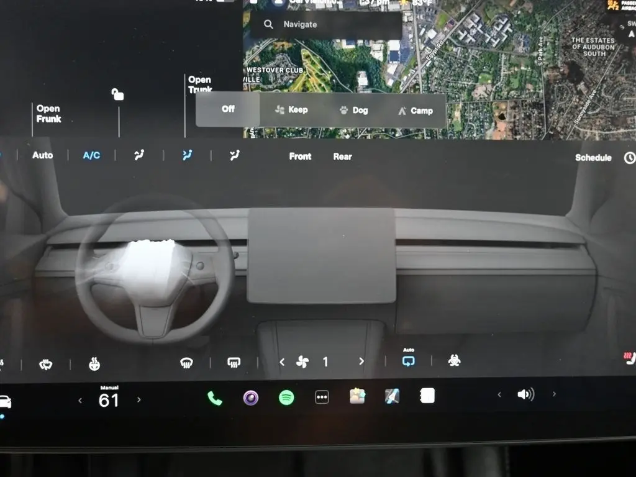Toggle the A/C setting
The image size is (636, 477).
point(91,155)
